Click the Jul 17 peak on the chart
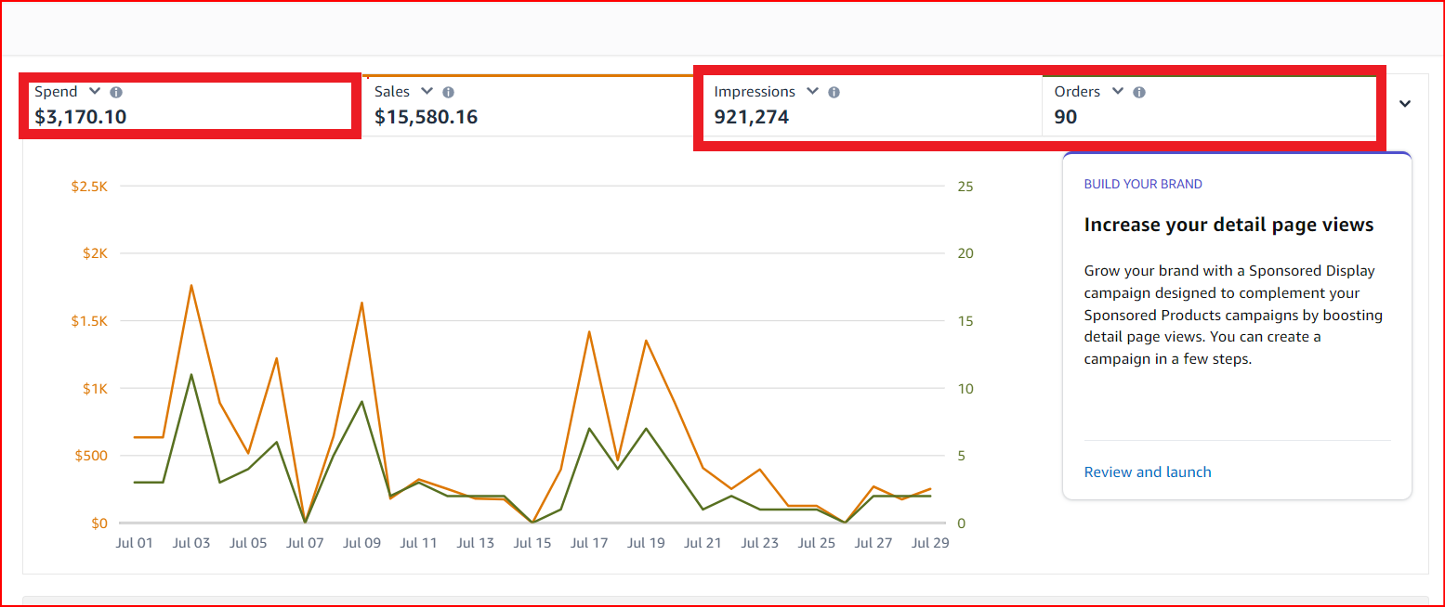1445x607 pixels. pyautogui.click(x=589, y=331)
